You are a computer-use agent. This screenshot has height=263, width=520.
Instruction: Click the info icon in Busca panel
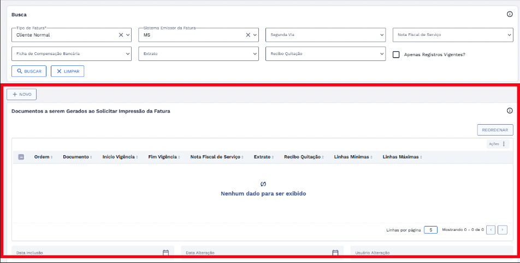[510, 14]
